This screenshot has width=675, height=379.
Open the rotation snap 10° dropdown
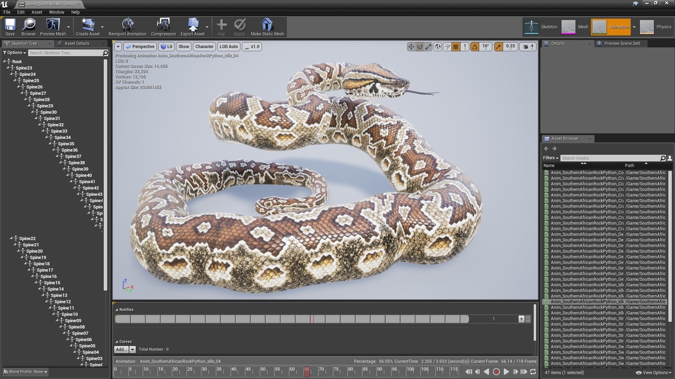coord(486,46)
